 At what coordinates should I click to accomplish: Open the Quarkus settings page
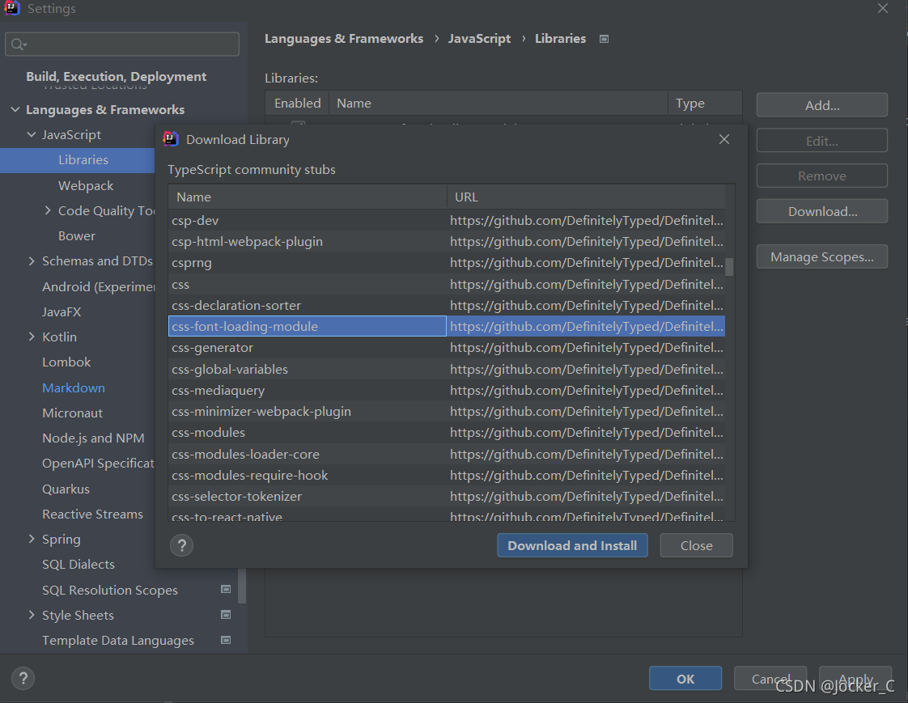66,489
